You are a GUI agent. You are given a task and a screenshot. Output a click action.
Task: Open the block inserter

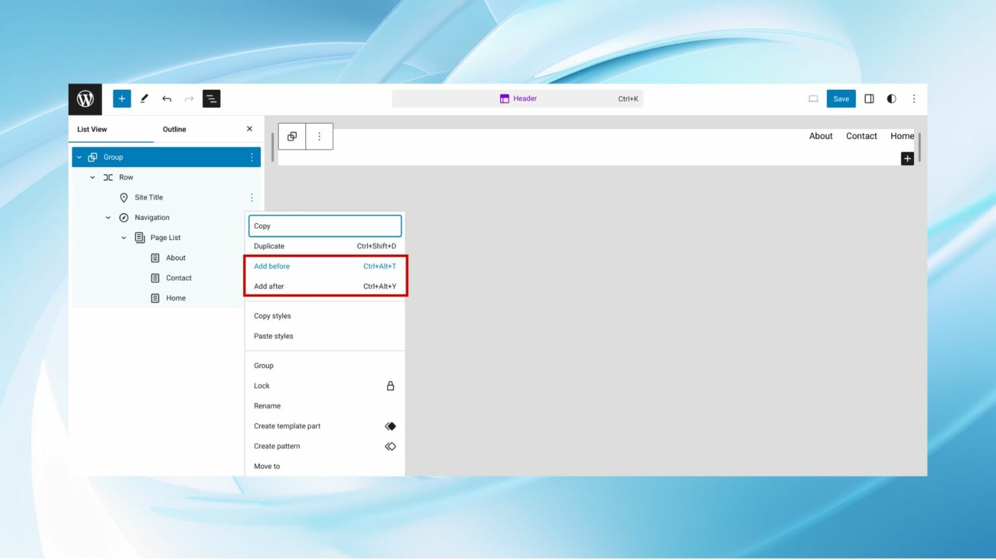click(x=121, y=99)
